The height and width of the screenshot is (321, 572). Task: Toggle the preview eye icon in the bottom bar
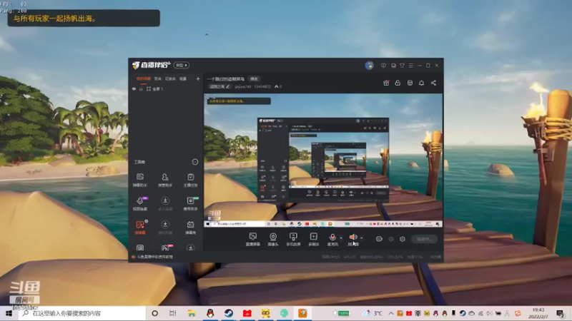[390, 239]
